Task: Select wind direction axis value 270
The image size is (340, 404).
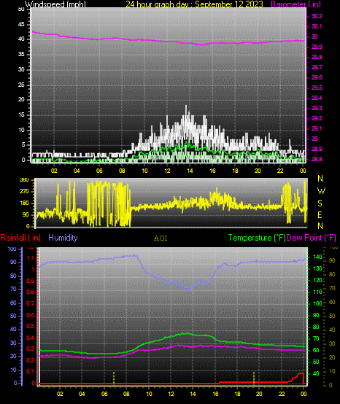Action: click(24, 192)
